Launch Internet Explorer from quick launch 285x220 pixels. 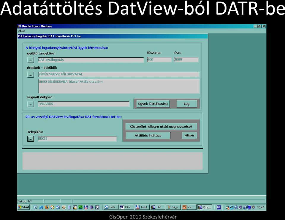(x=41, y=207)
